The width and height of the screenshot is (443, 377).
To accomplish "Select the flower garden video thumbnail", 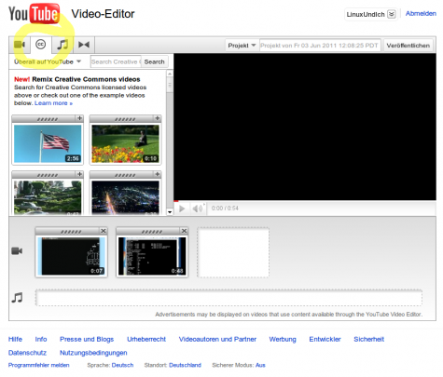I will [125, 143].
